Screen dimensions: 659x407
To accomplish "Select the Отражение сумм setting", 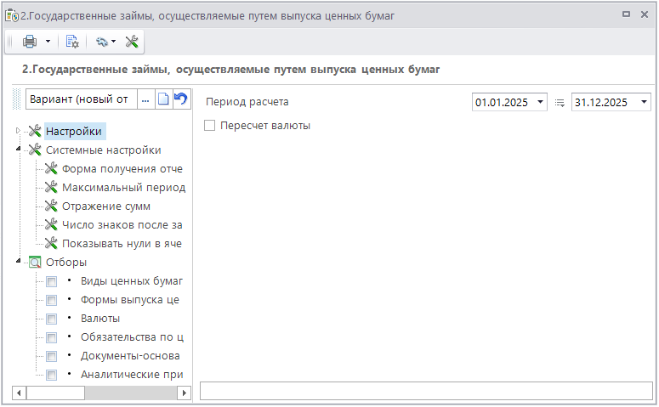I will (x=106, y=206).
